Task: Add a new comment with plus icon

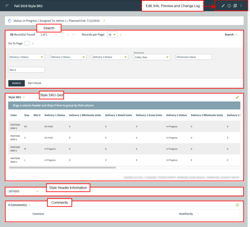Action: click(237, 205)
